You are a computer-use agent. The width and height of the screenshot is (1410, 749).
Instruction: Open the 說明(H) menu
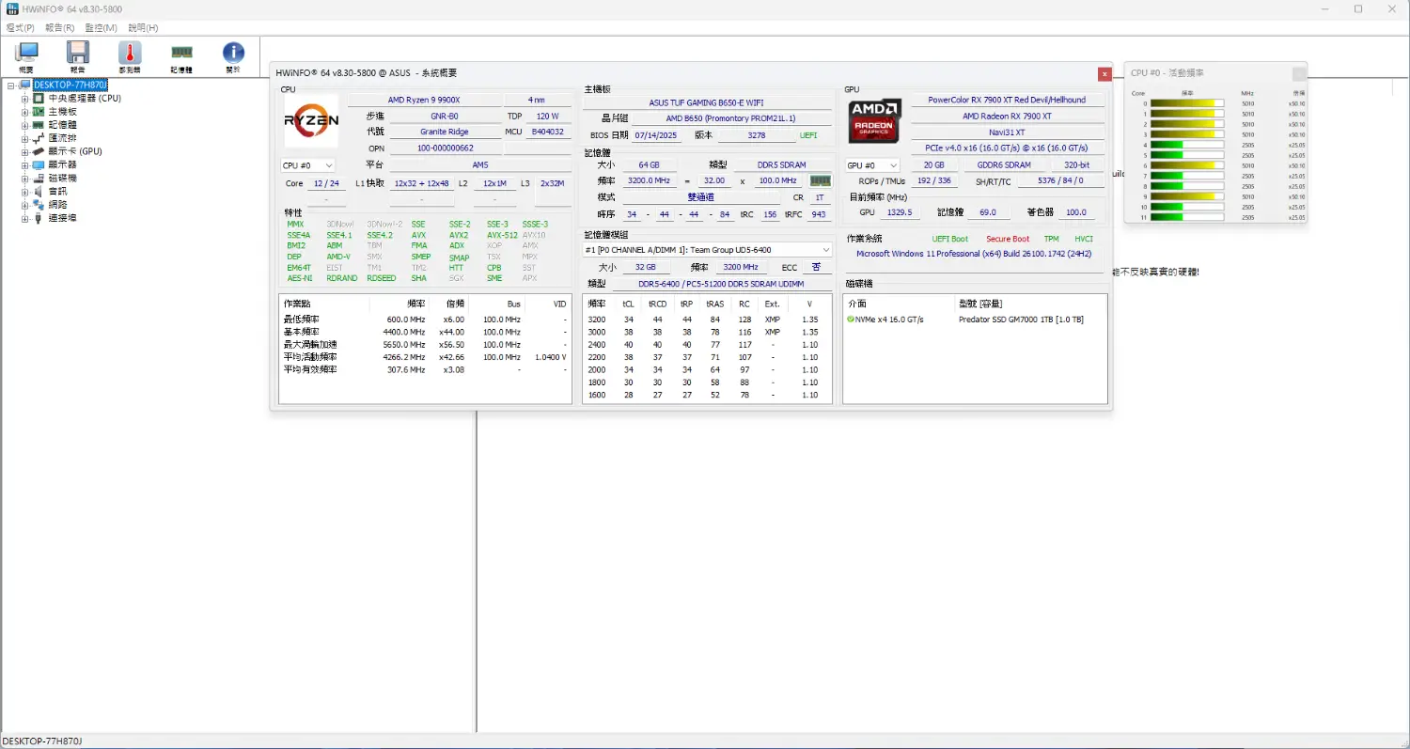coord(143,28)
